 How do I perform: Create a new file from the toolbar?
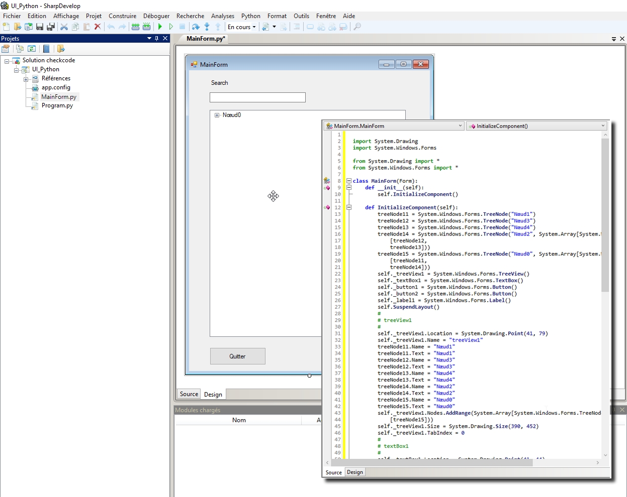6,27
